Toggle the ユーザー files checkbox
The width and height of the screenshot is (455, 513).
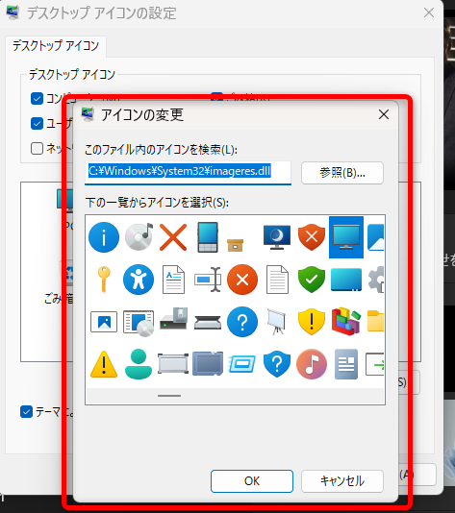pos(37,123)
